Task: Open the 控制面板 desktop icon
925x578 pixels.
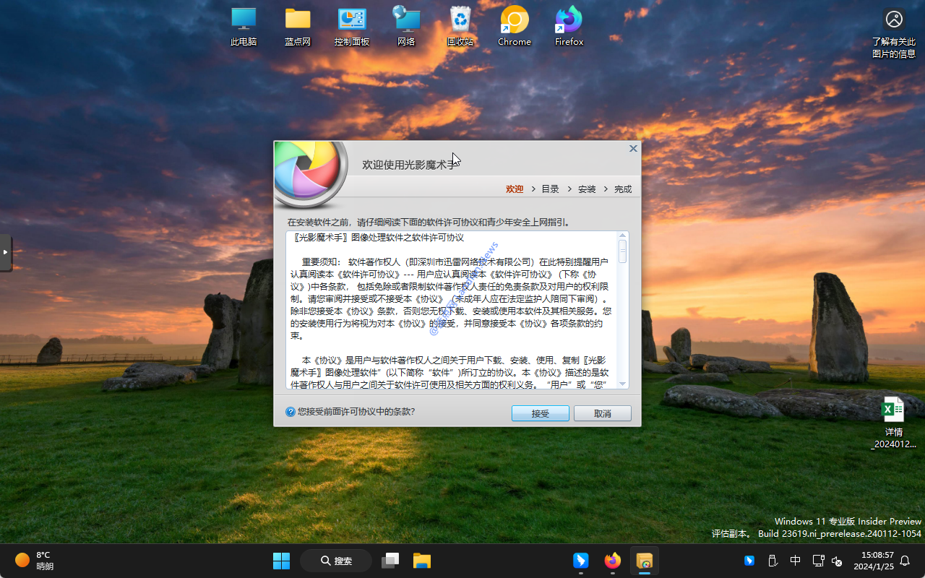Action: pos(352,27)
